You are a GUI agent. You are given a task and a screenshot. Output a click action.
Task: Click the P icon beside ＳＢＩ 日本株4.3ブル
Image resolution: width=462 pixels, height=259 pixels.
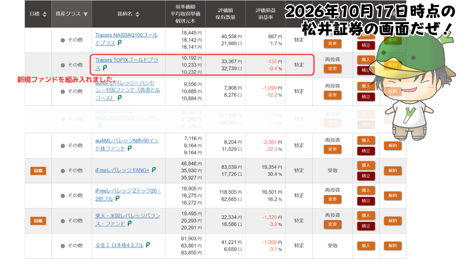pyautogui.click(x=147, y=245)
